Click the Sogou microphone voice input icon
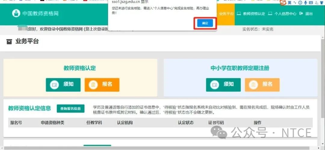The width and height of the screenshot is (325, 150). click(x=305, y=3)
